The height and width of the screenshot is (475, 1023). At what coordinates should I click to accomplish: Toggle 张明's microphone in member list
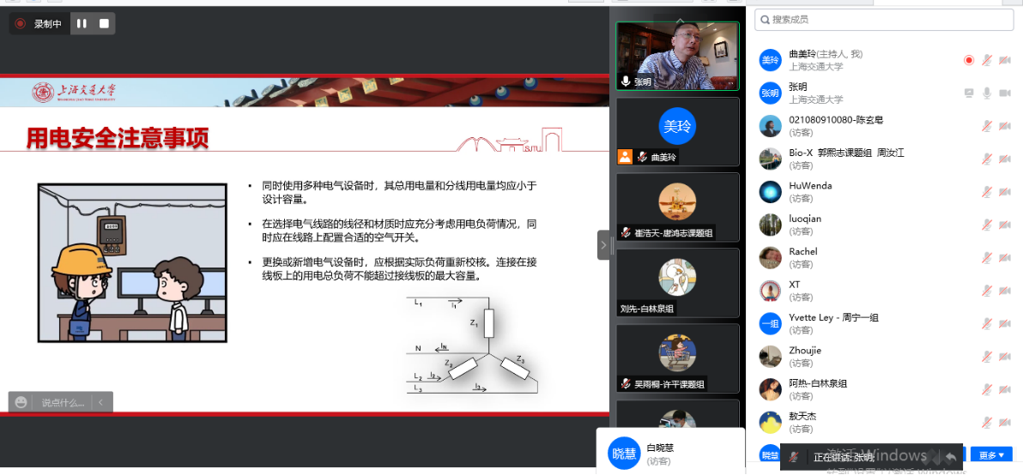(987, 93)
